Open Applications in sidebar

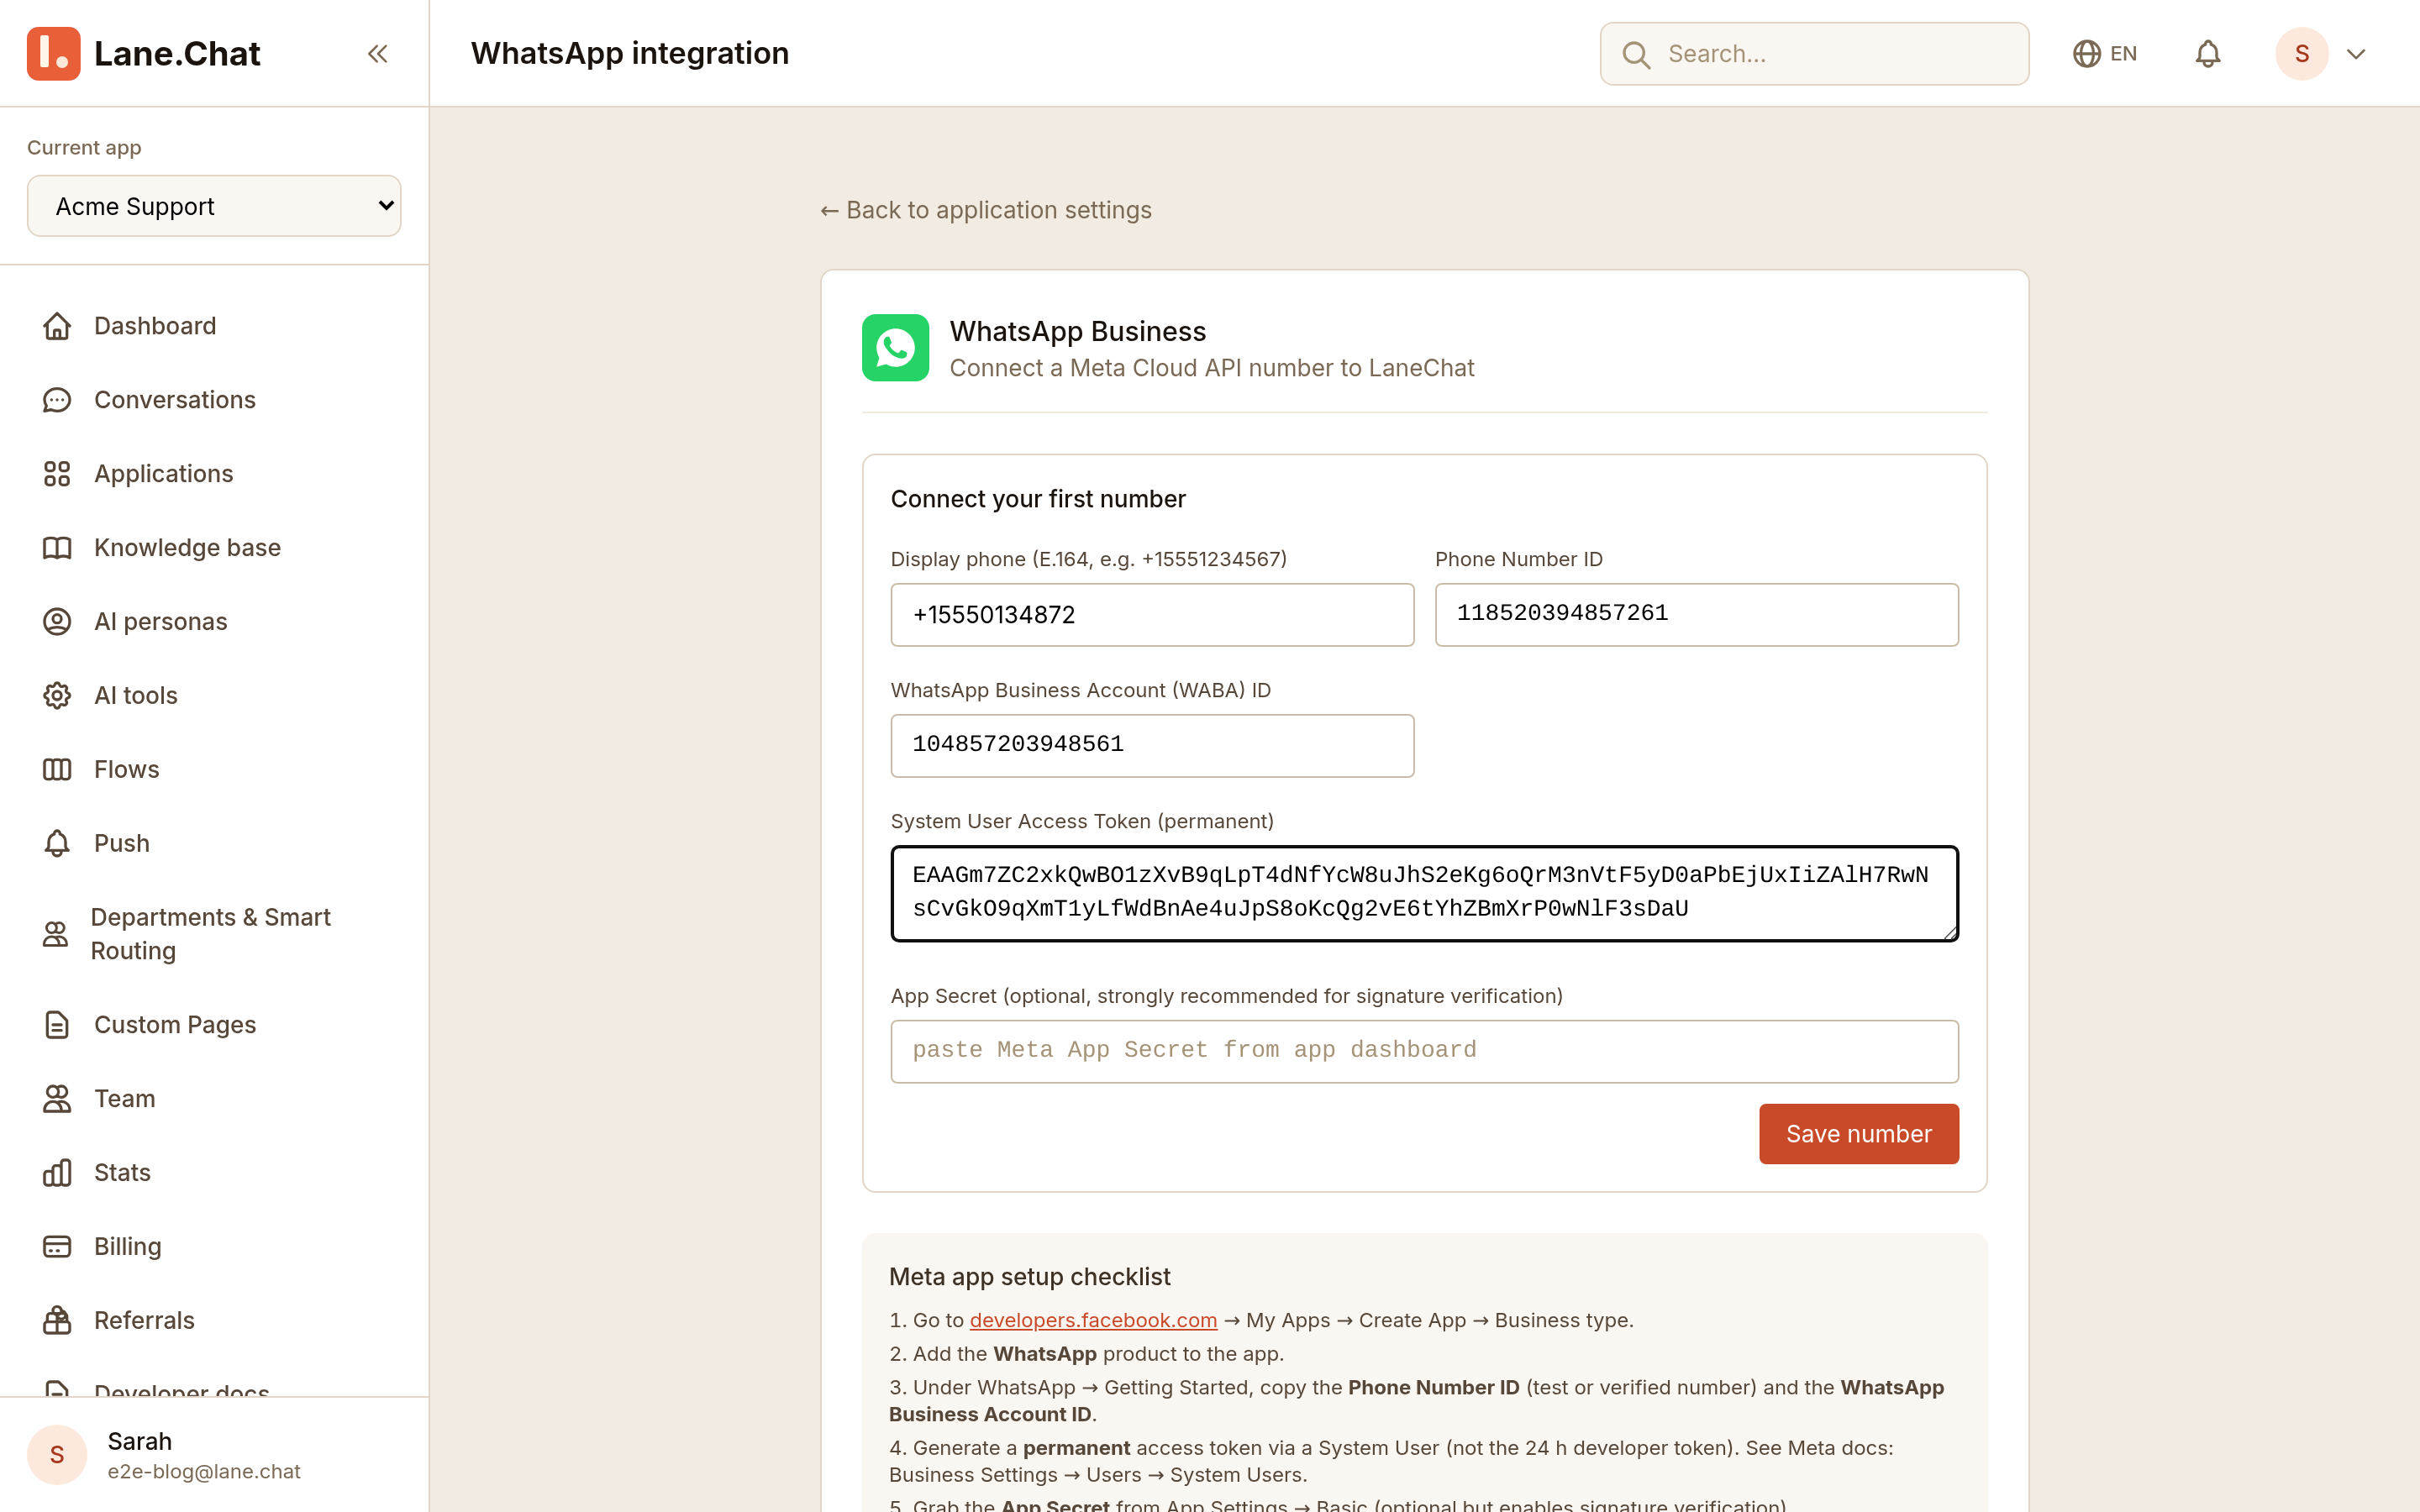[214, 474]
